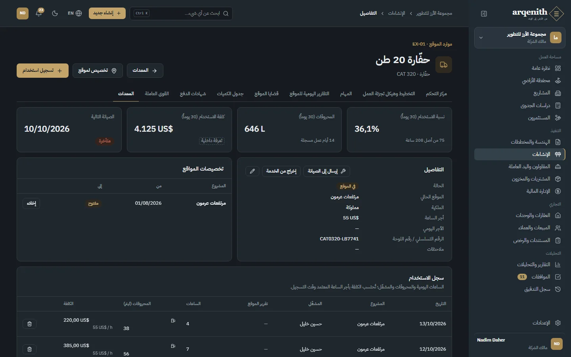
Task: Switch to the جدول الكميات tab
Action: (230, 94)
